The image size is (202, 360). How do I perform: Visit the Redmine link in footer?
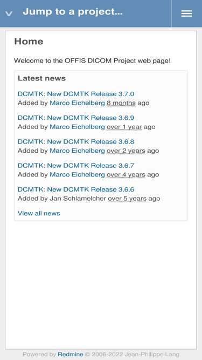click(x=71, y=354)
